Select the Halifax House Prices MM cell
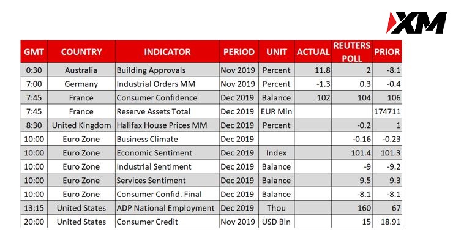453x235 pixels. click(x=167, y=125)
